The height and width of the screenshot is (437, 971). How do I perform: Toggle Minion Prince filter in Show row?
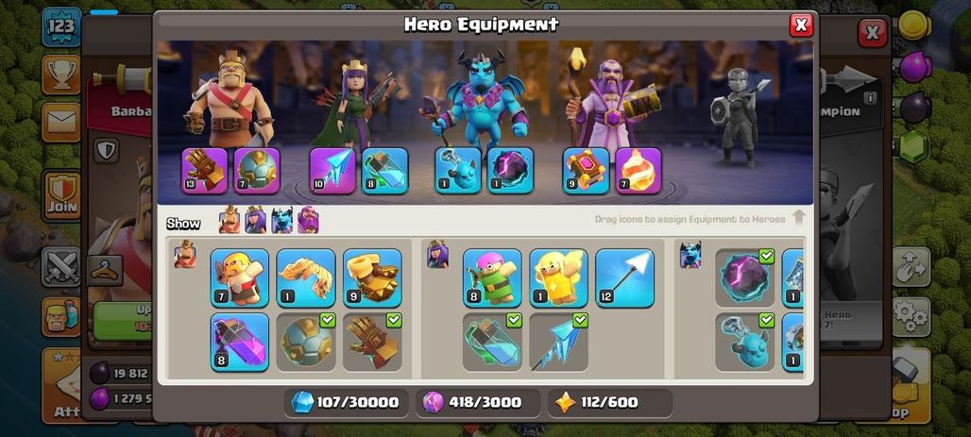[x=281, y=220]
